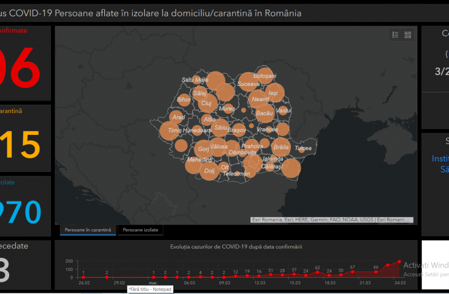Image resolution: width=449 pixels, height=294 pixels.
Task: Open the Institutul link in right panel
Action: click(439, 159)
